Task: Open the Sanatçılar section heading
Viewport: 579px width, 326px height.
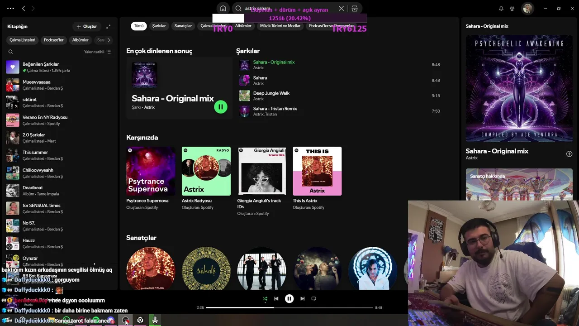Action: [x=141, y=238]
